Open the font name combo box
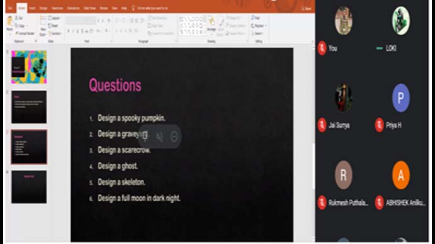 point(76,21)
